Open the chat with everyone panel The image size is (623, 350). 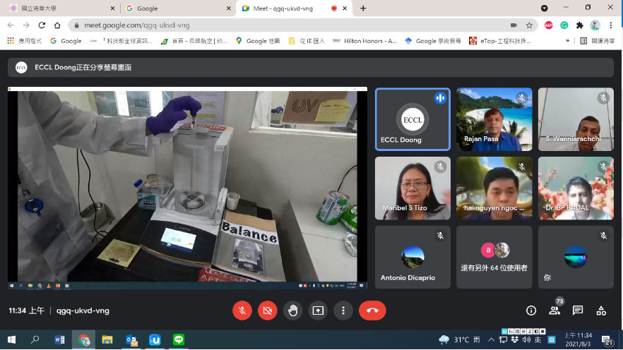click(x=578, y=310)
